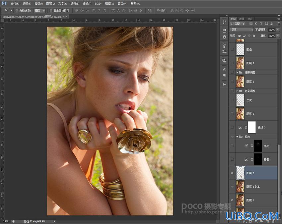This screenshot has width=282, height=224.
Task: Open the auto-select 图层 dropdown
Action: [x=39, y=11]
